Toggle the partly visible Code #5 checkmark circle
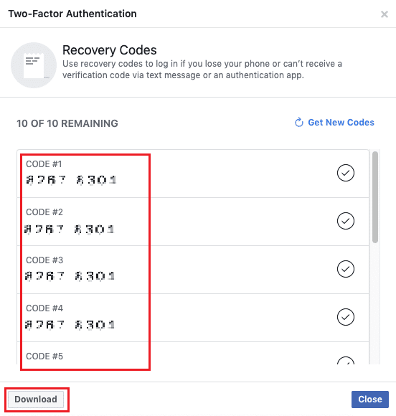 coord(346,360)
